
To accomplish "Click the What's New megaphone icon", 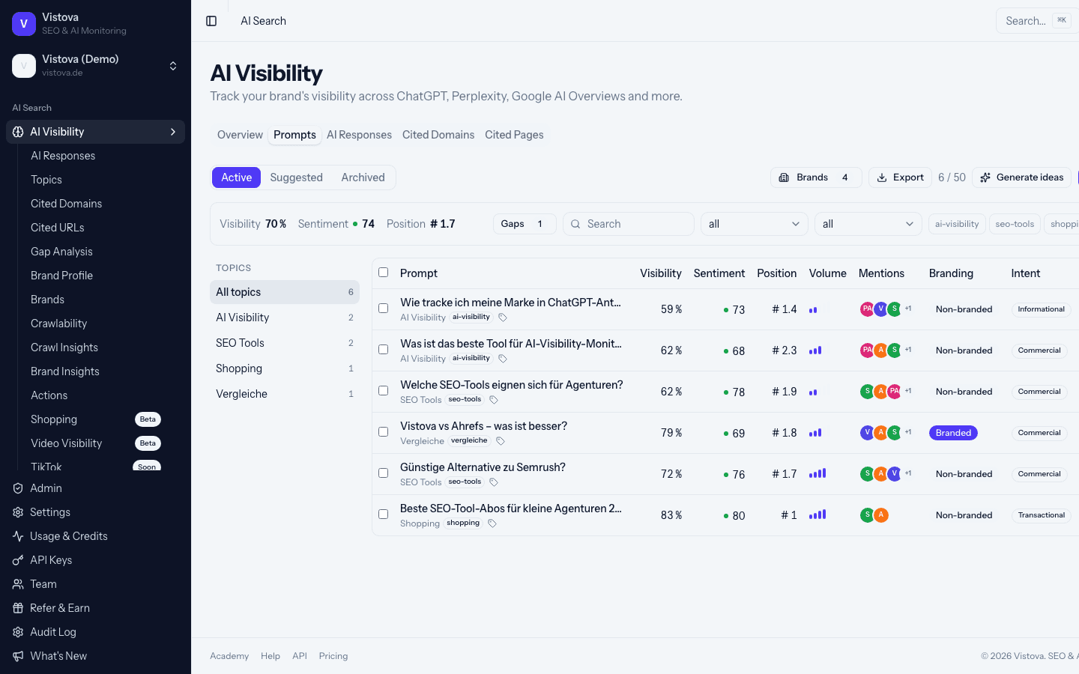I will tap(18, 656).
